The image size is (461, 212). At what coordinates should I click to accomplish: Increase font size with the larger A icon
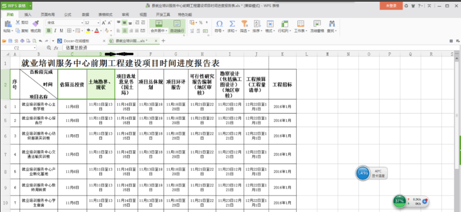[x=104, y=22]
